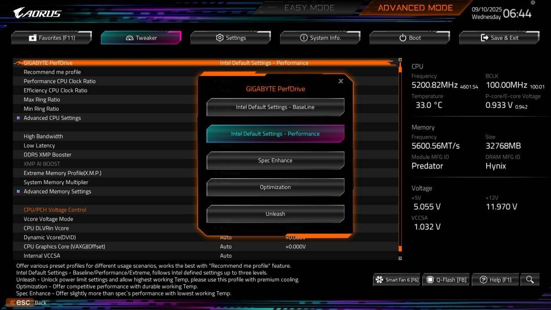
Task: Choose the Spec Enhance profile
Action: point(275,160)
